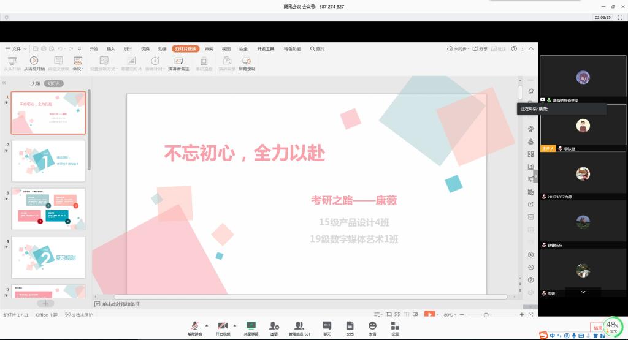Open the 开发工具 ribbon tab
The image size is (628, 340).
pos(266,49)
